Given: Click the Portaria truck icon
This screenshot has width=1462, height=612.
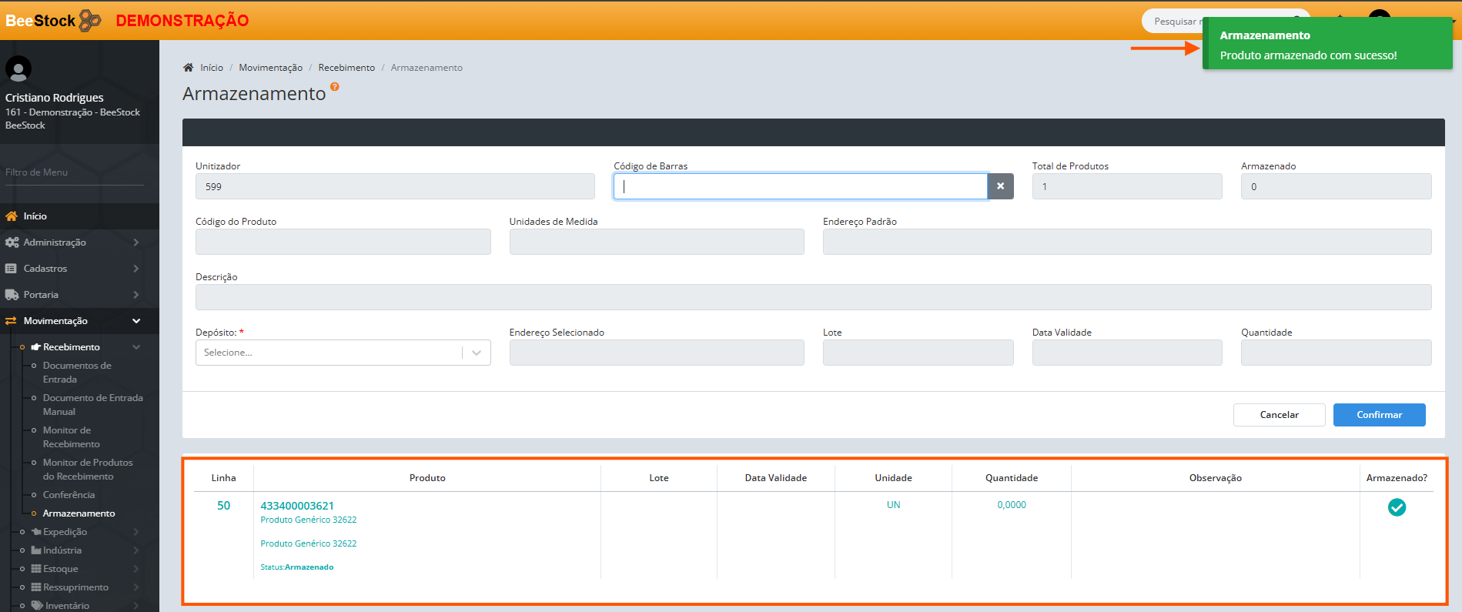Looking at the screenshot, I should 12,295.
